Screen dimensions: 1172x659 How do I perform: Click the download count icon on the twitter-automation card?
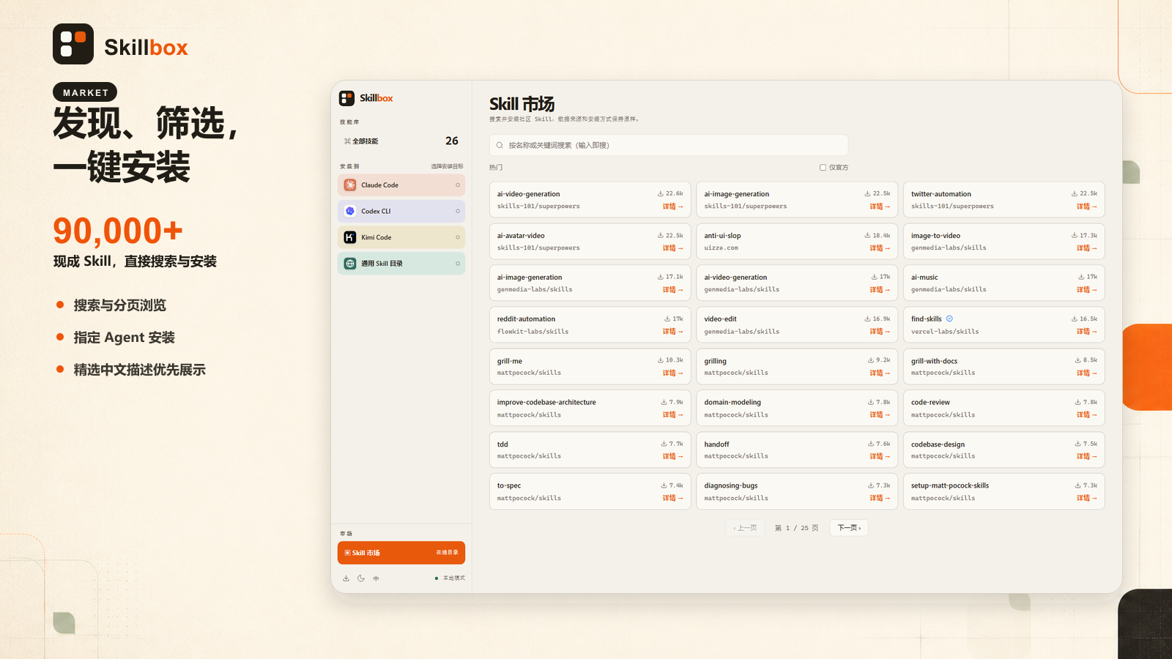coord(1075,194)
